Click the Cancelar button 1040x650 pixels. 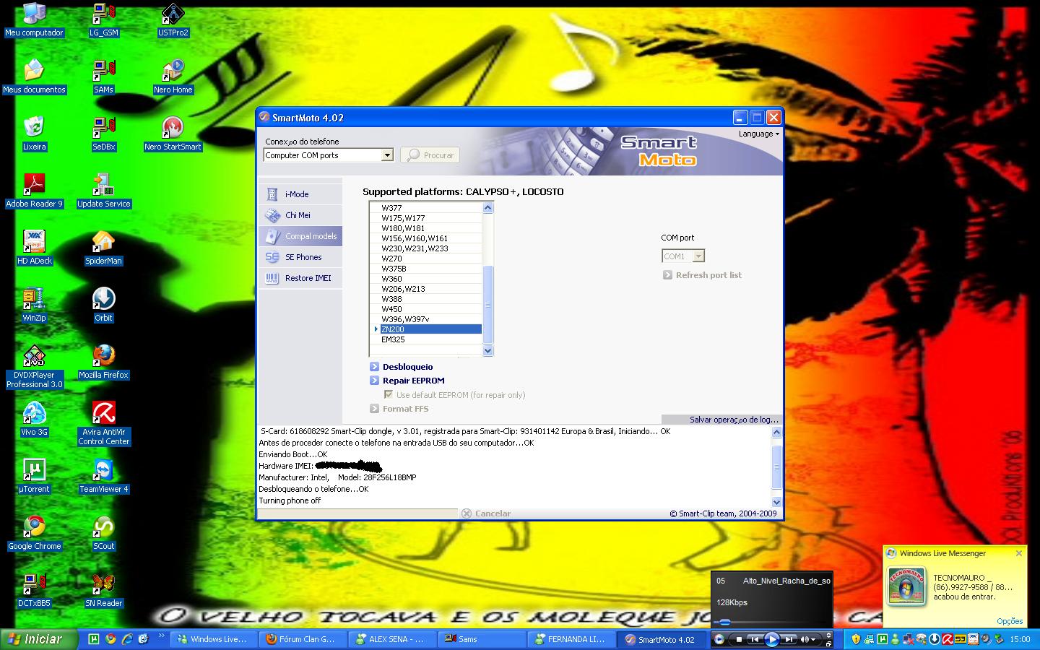pos(486,513)
